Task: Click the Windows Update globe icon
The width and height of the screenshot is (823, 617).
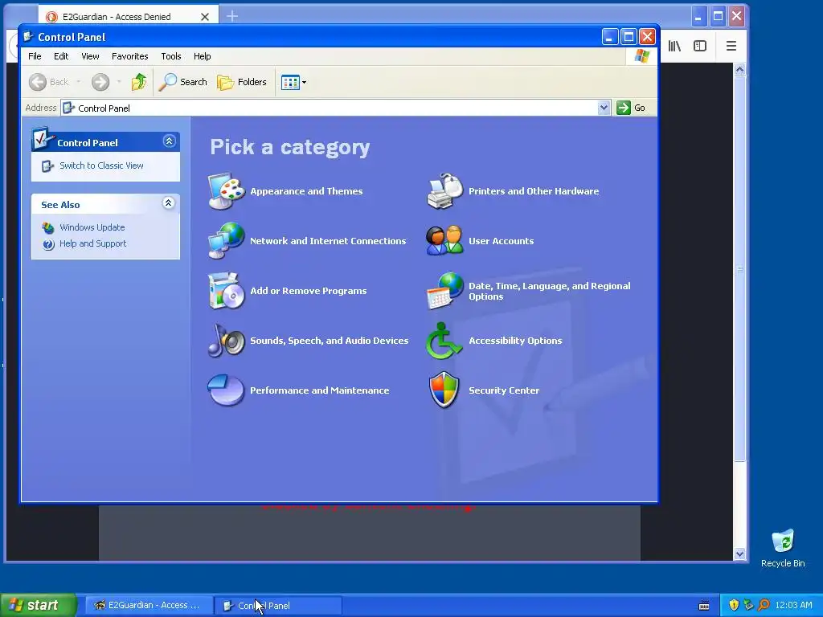Action: click(x=48, y=227)
